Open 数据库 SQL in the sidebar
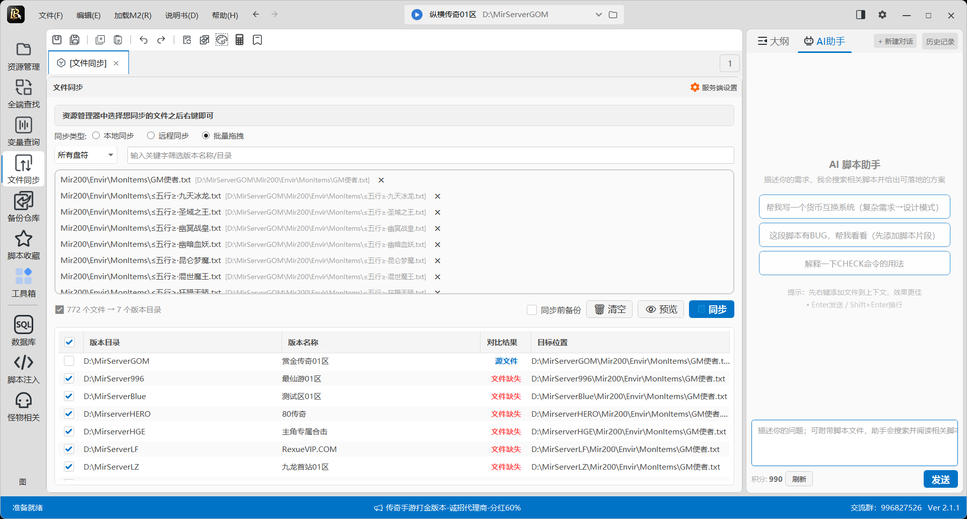967x519 pixels. 24,331
